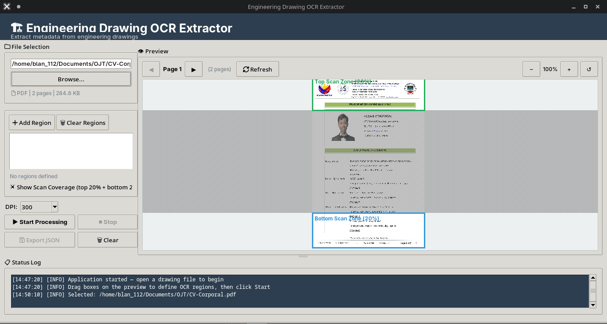Click the 'Drag boxes on the preview' log line
The width and height of the screenshot is (607, 324).
[141, 287]
